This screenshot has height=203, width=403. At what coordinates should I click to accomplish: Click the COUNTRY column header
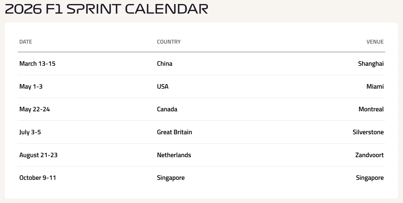[169, 42]
